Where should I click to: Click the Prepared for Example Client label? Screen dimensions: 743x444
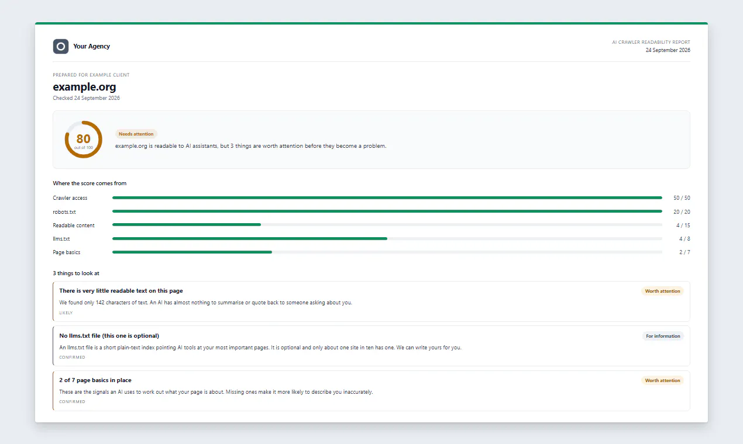[91, 75]
